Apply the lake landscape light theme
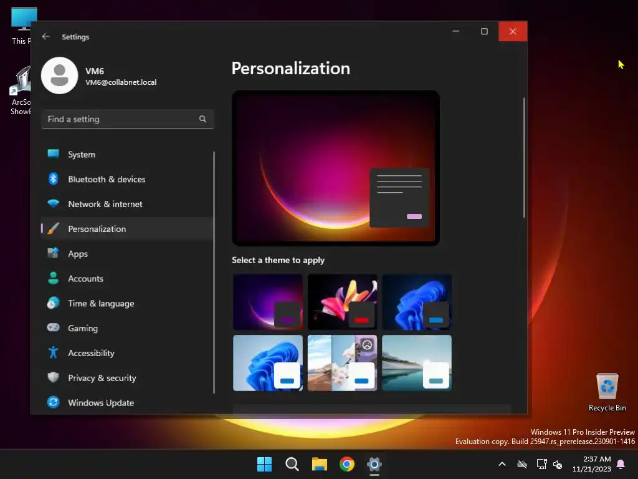Screen dimensions: 638x479 click(x=417, y=363)
